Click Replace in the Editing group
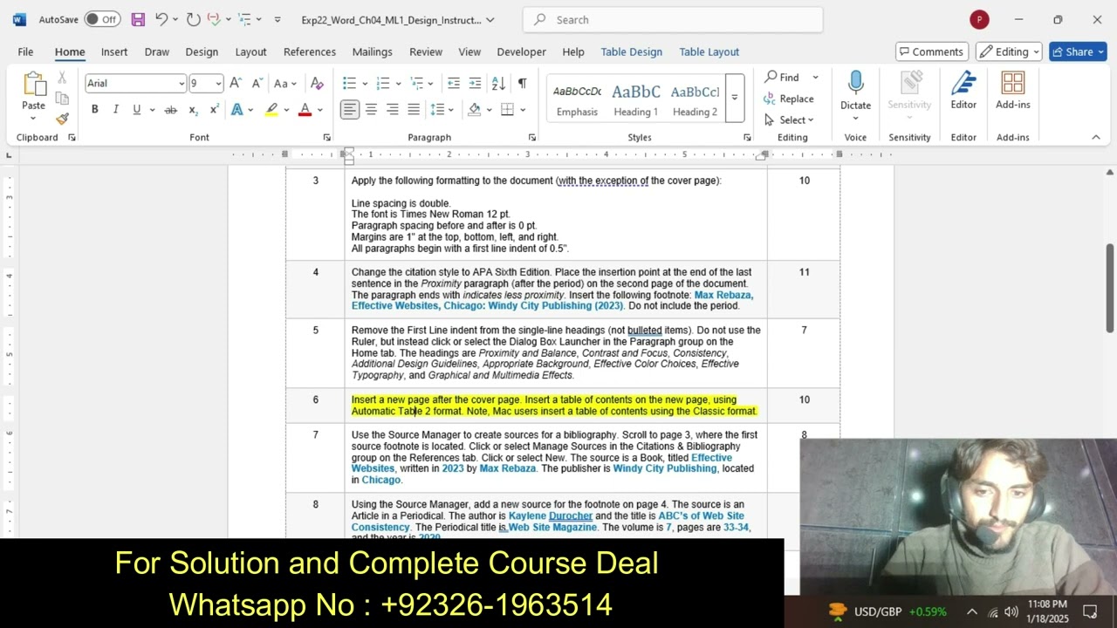 coord(789,99)
